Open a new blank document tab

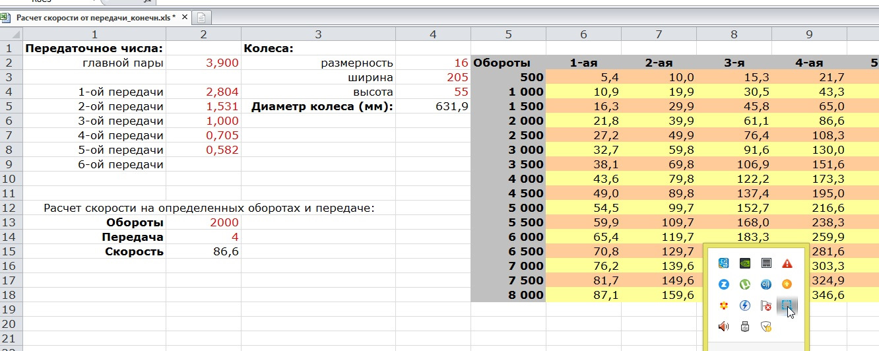pyautogui.click(x=201, y=18)
